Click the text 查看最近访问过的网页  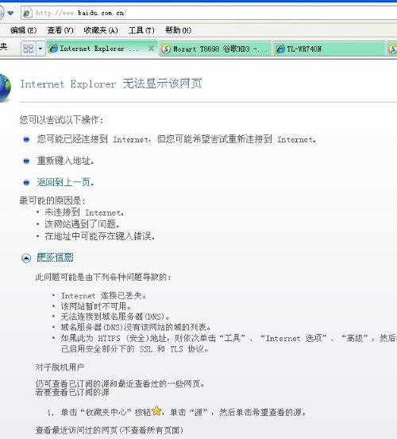point(77,430)
